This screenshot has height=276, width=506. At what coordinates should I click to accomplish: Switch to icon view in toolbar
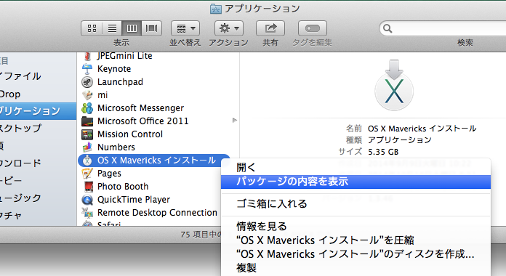point(92,28)
